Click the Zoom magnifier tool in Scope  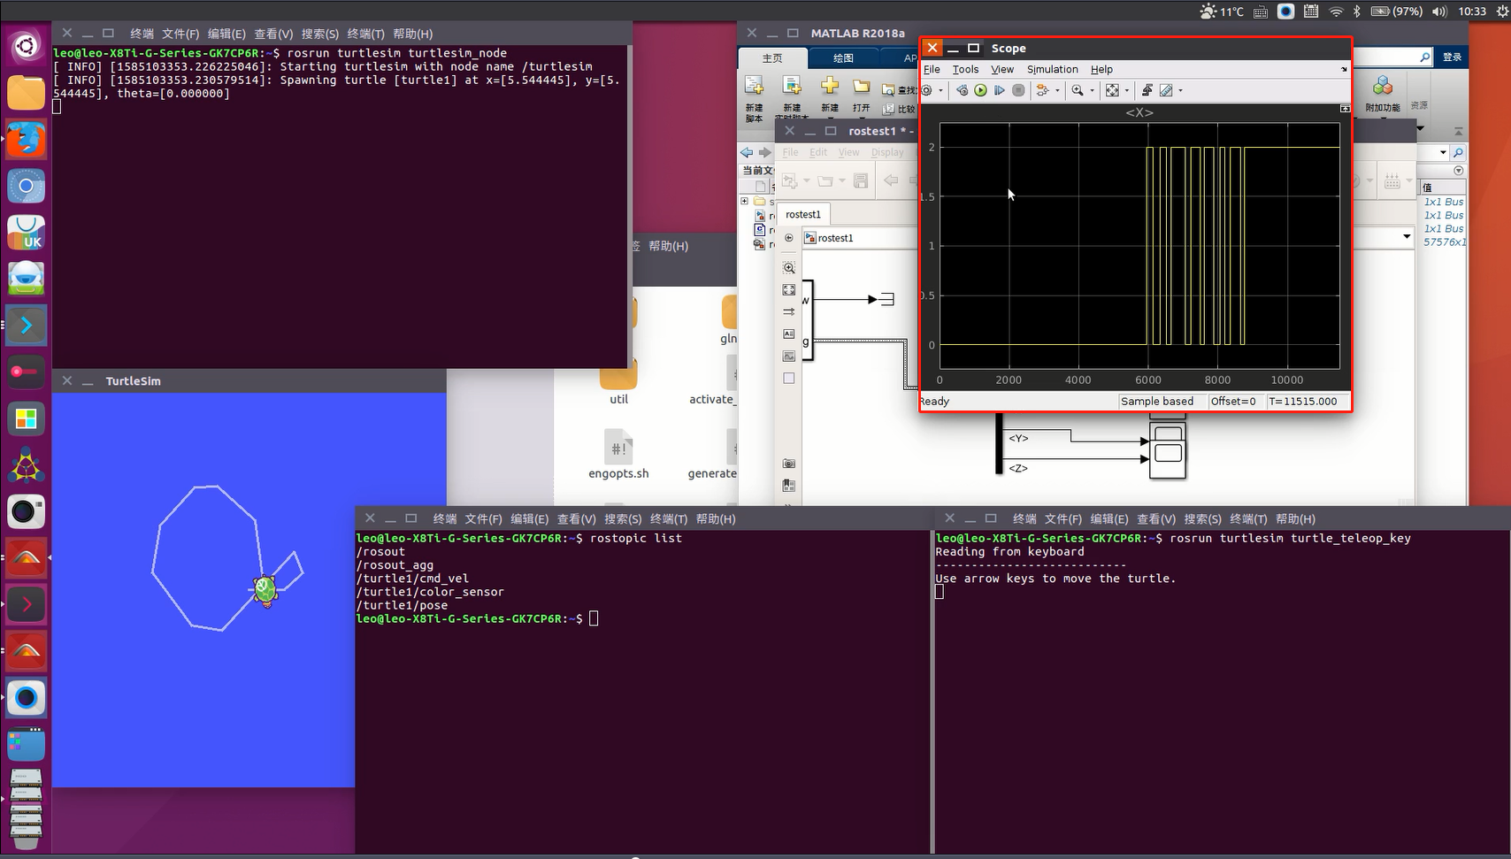pyautogui.click(x=1077, y=90)
